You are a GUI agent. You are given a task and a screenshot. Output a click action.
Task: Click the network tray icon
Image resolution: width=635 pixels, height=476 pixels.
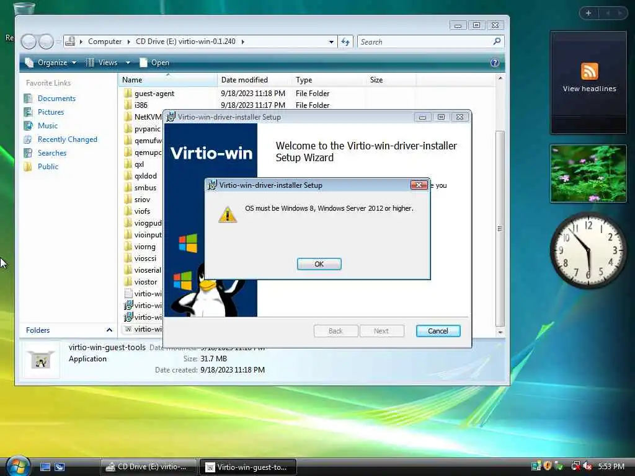[x=575, y=466]
